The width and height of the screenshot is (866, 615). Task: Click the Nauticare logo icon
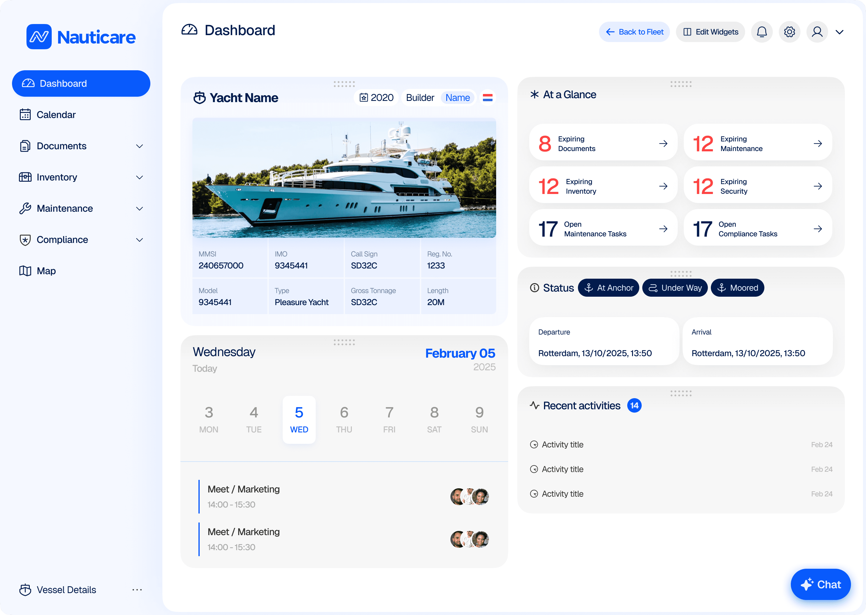click(x=39, y=37)
